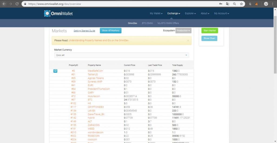277x143 pixels.
Task: Expand the About menu
Action: coord(205,14)
